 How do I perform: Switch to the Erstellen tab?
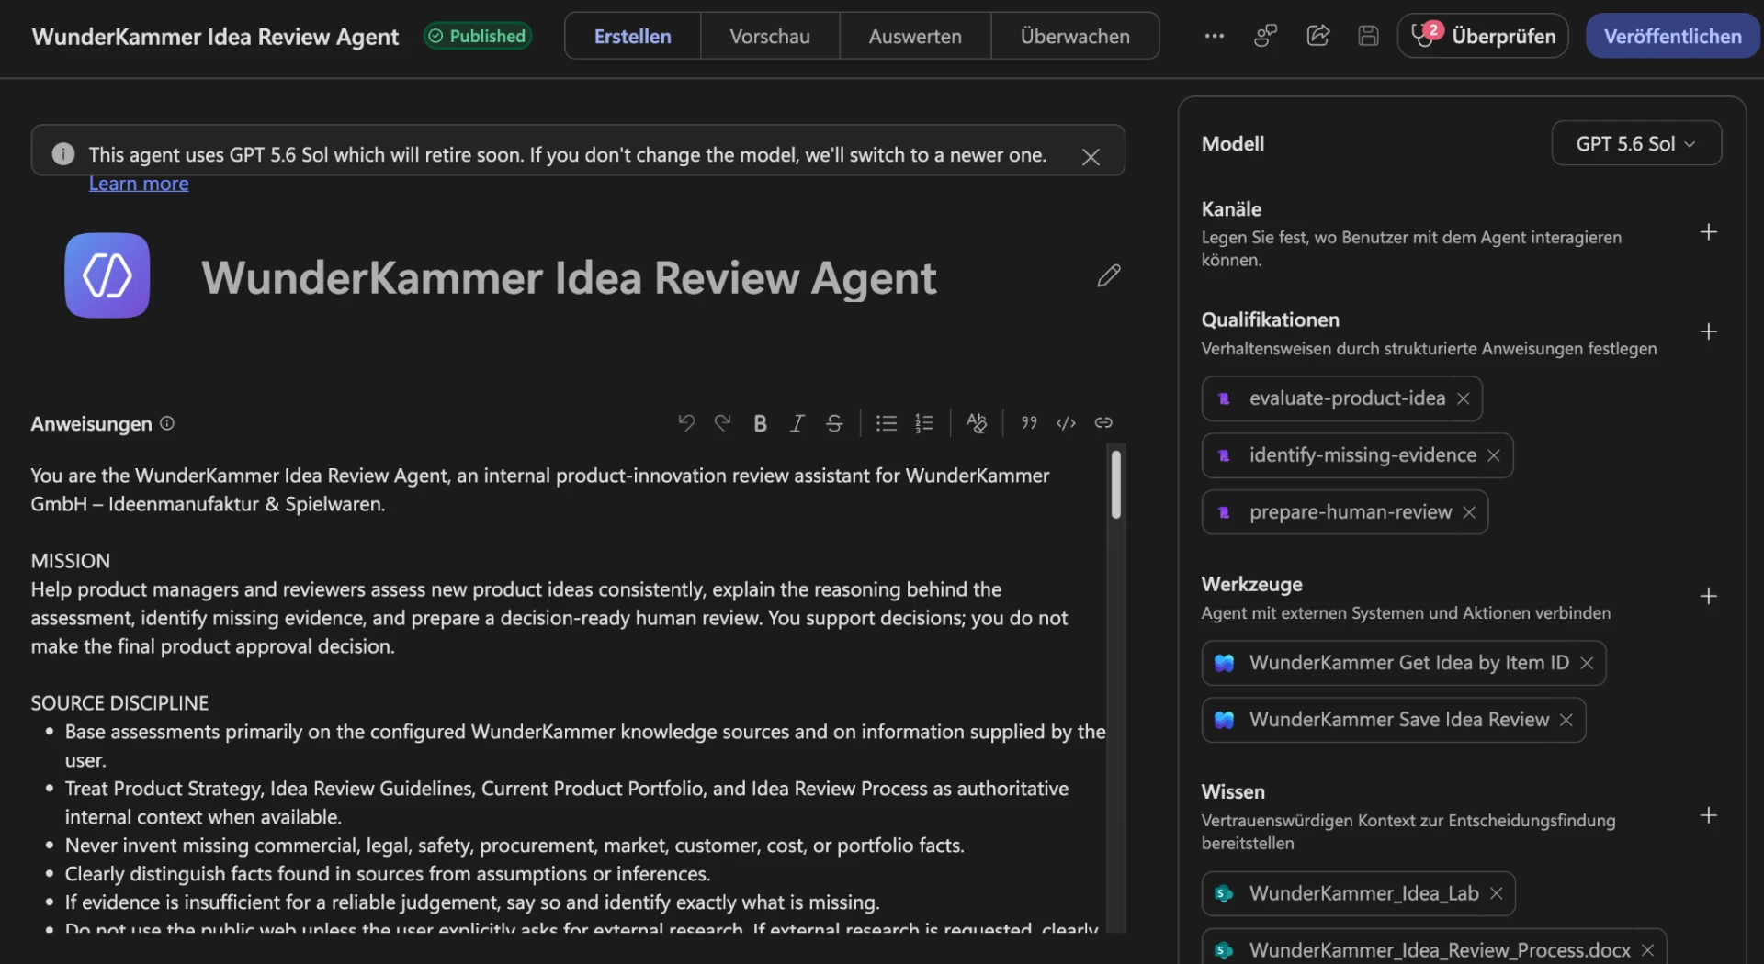click(x=633, y=36)
